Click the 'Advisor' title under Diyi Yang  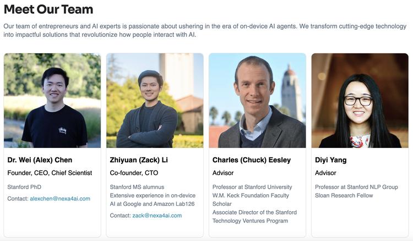pos(325,173)
